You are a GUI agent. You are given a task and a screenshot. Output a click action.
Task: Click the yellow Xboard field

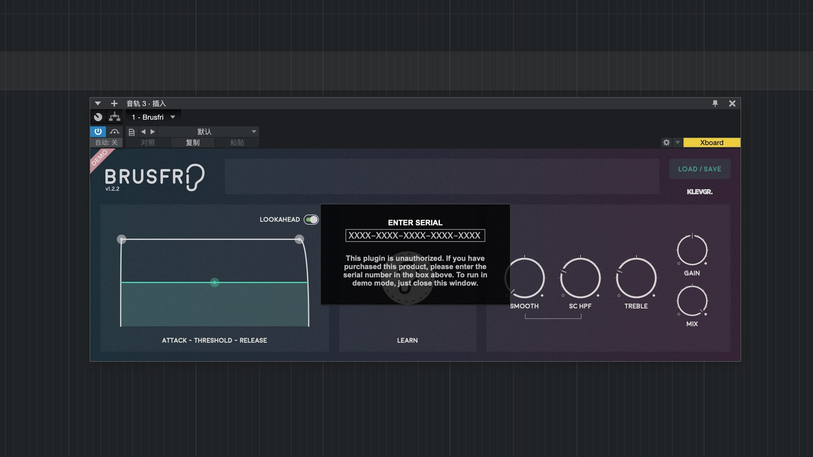[712, 143]
